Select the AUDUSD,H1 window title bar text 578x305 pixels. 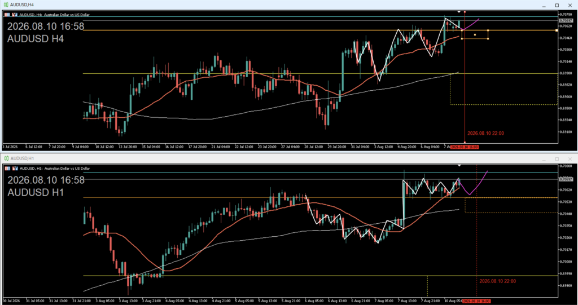(22, 158)
